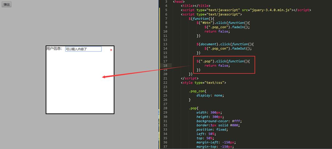The width and height of the screenshot is (332, 149).
Task: Click the $("#btn").click code line
Action: pos(224,23)
